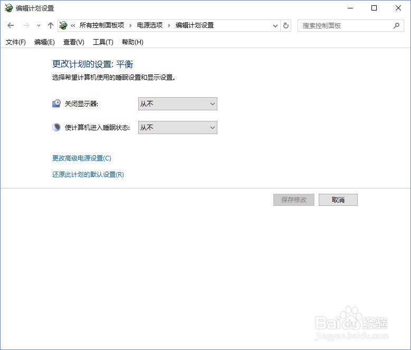Screen dimensions: 411x350
Task: Open the 查看(V) menu
Action: click(x=74, y=42)
